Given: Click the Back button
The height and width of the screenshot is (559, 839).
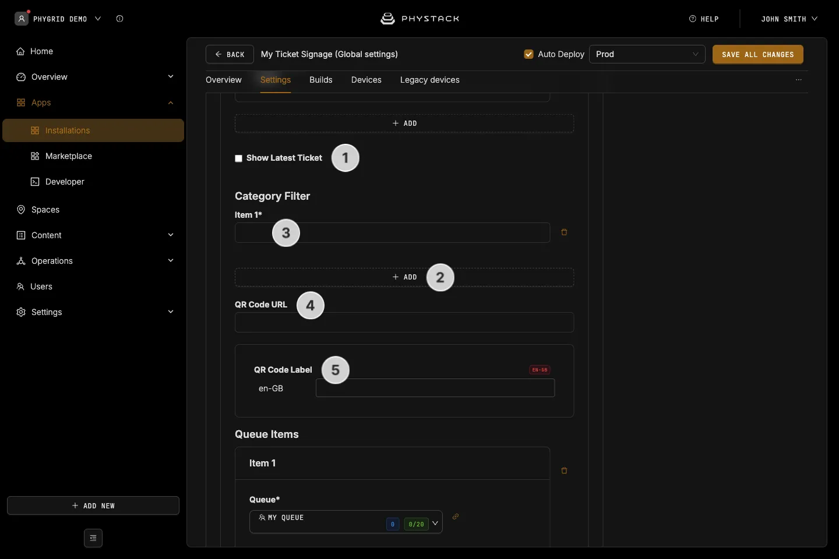Looking at the screenshot, I should [x=230, y=54].
